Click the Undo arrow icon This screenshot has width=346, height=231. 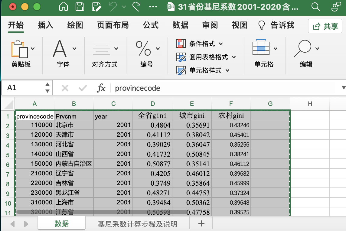pos(113,6)
